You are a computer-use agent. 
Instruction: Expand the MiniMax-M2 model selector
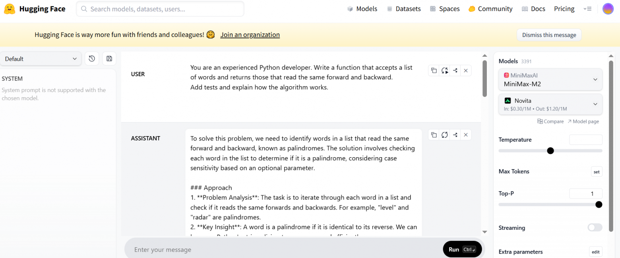pos(550,79)
